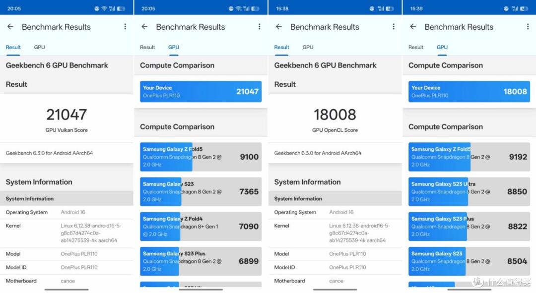536x293 pixels.
Task: Select Result tab on Vulkan score result screen
Action: pos(13,47)
